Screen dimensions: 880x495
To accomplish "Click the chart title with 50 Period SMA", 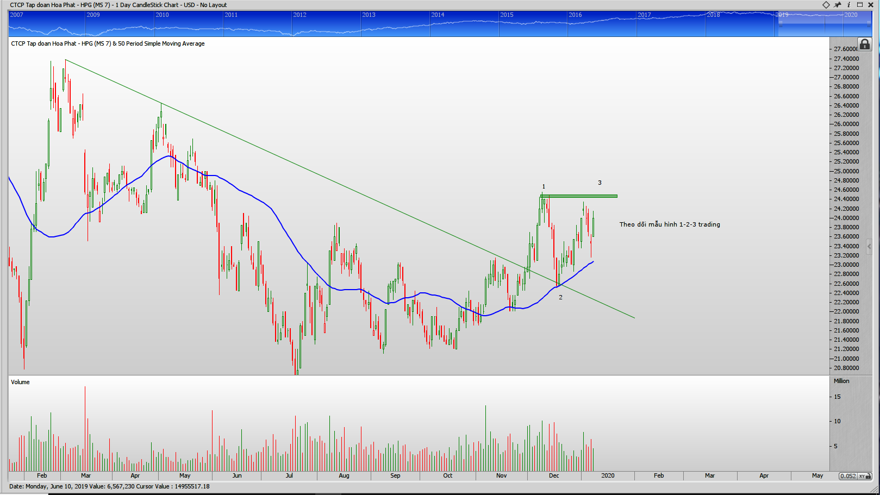I will click(108, 43).
